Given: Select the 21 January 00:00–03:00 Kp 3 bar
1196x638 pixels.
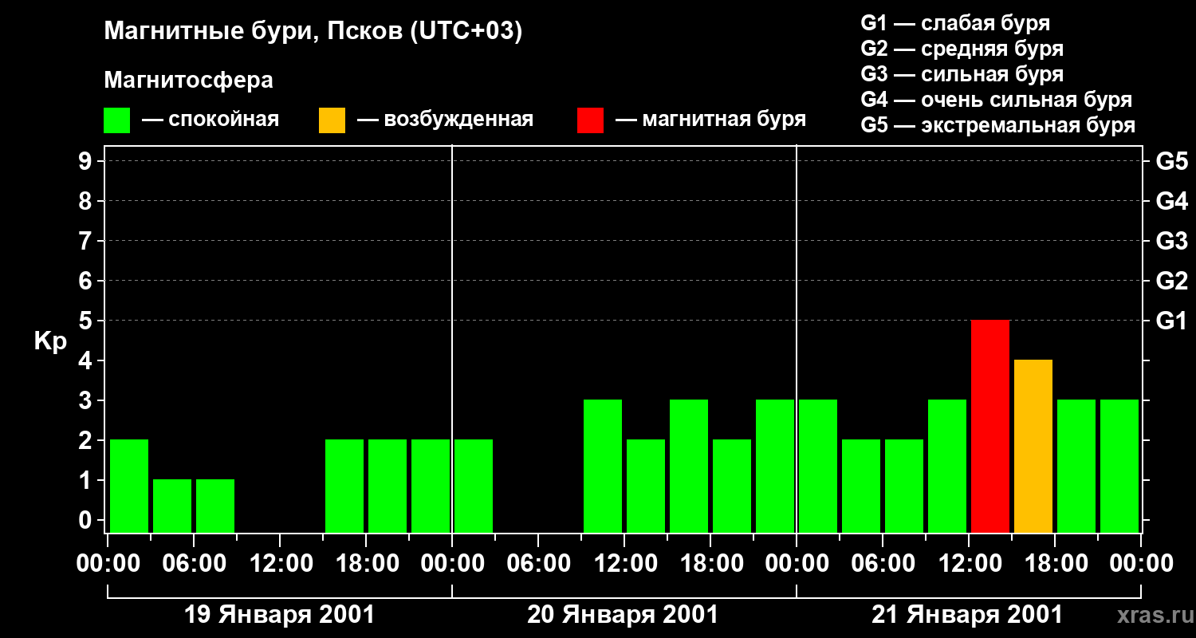Looking at the screenshot, I should click(818, 467).
